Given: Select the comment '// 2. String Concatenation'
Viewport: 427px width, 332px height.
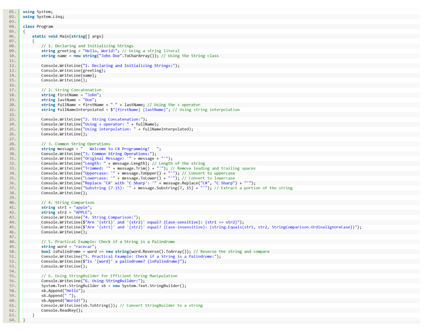Looking at the screenshot, I should (71, 90).
